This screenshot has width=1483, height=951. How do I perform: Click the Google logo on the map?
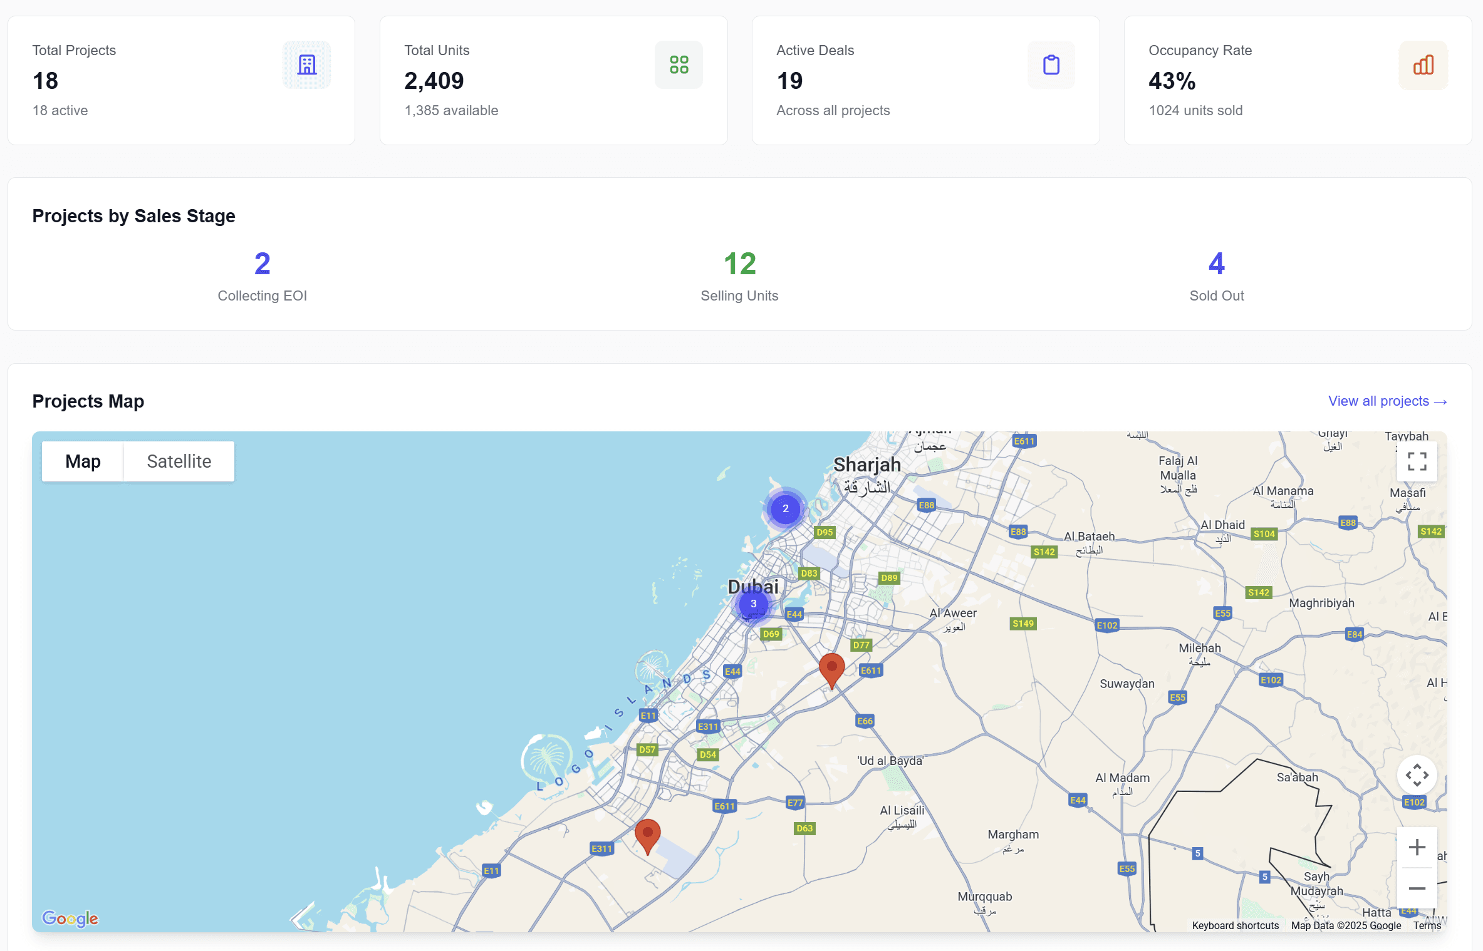click(x=70, y=918)
